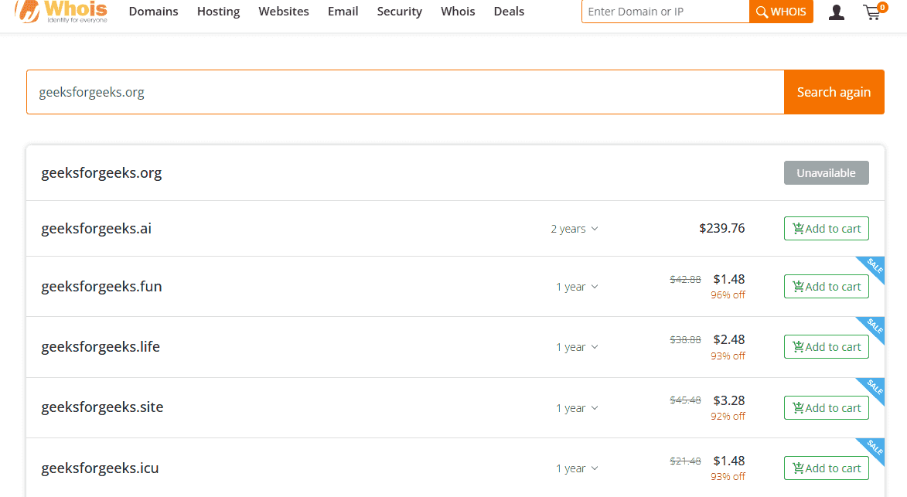Add geeksforgeeks.ai to cart
This screenshot has height=497, width=907.
click(826, 228)
